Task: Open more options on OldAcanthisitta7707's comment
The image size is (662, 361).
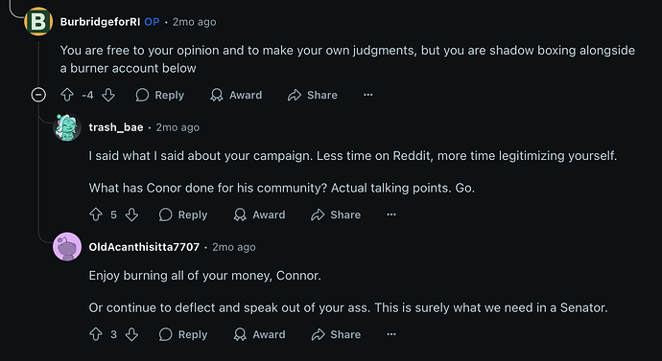Action: coord(391,334)
